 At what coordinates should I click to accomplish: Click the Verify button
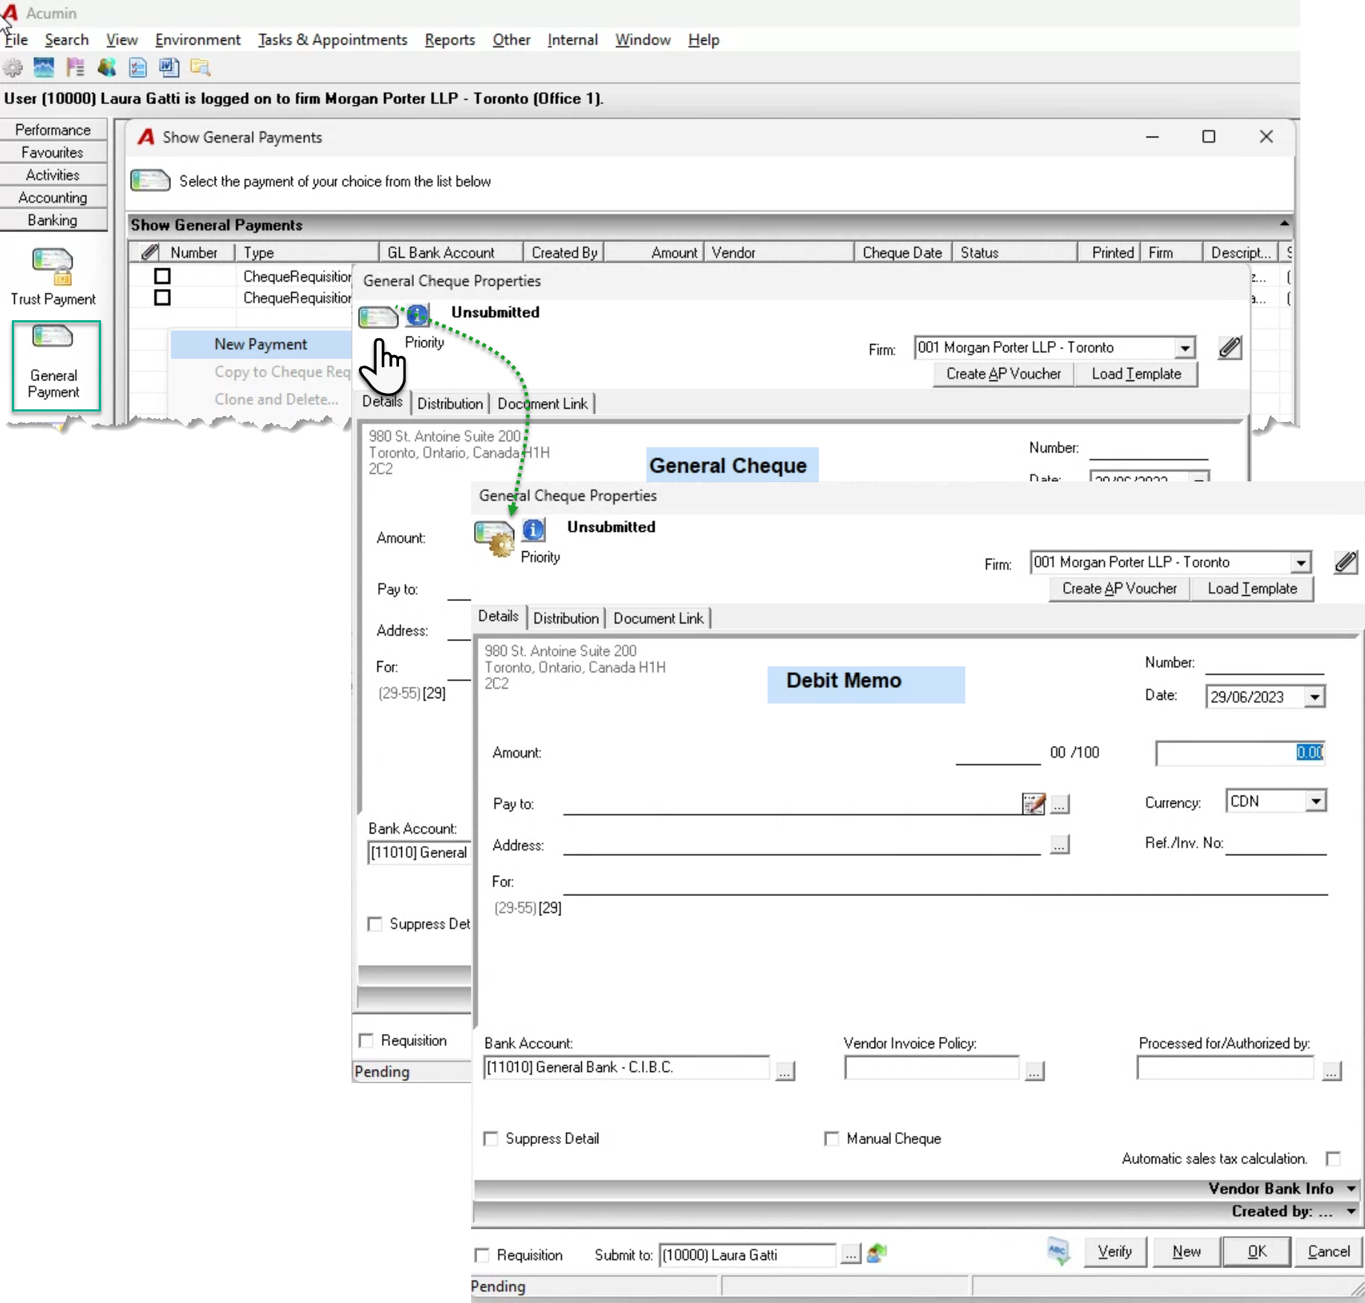[x=1115, y=1252]
